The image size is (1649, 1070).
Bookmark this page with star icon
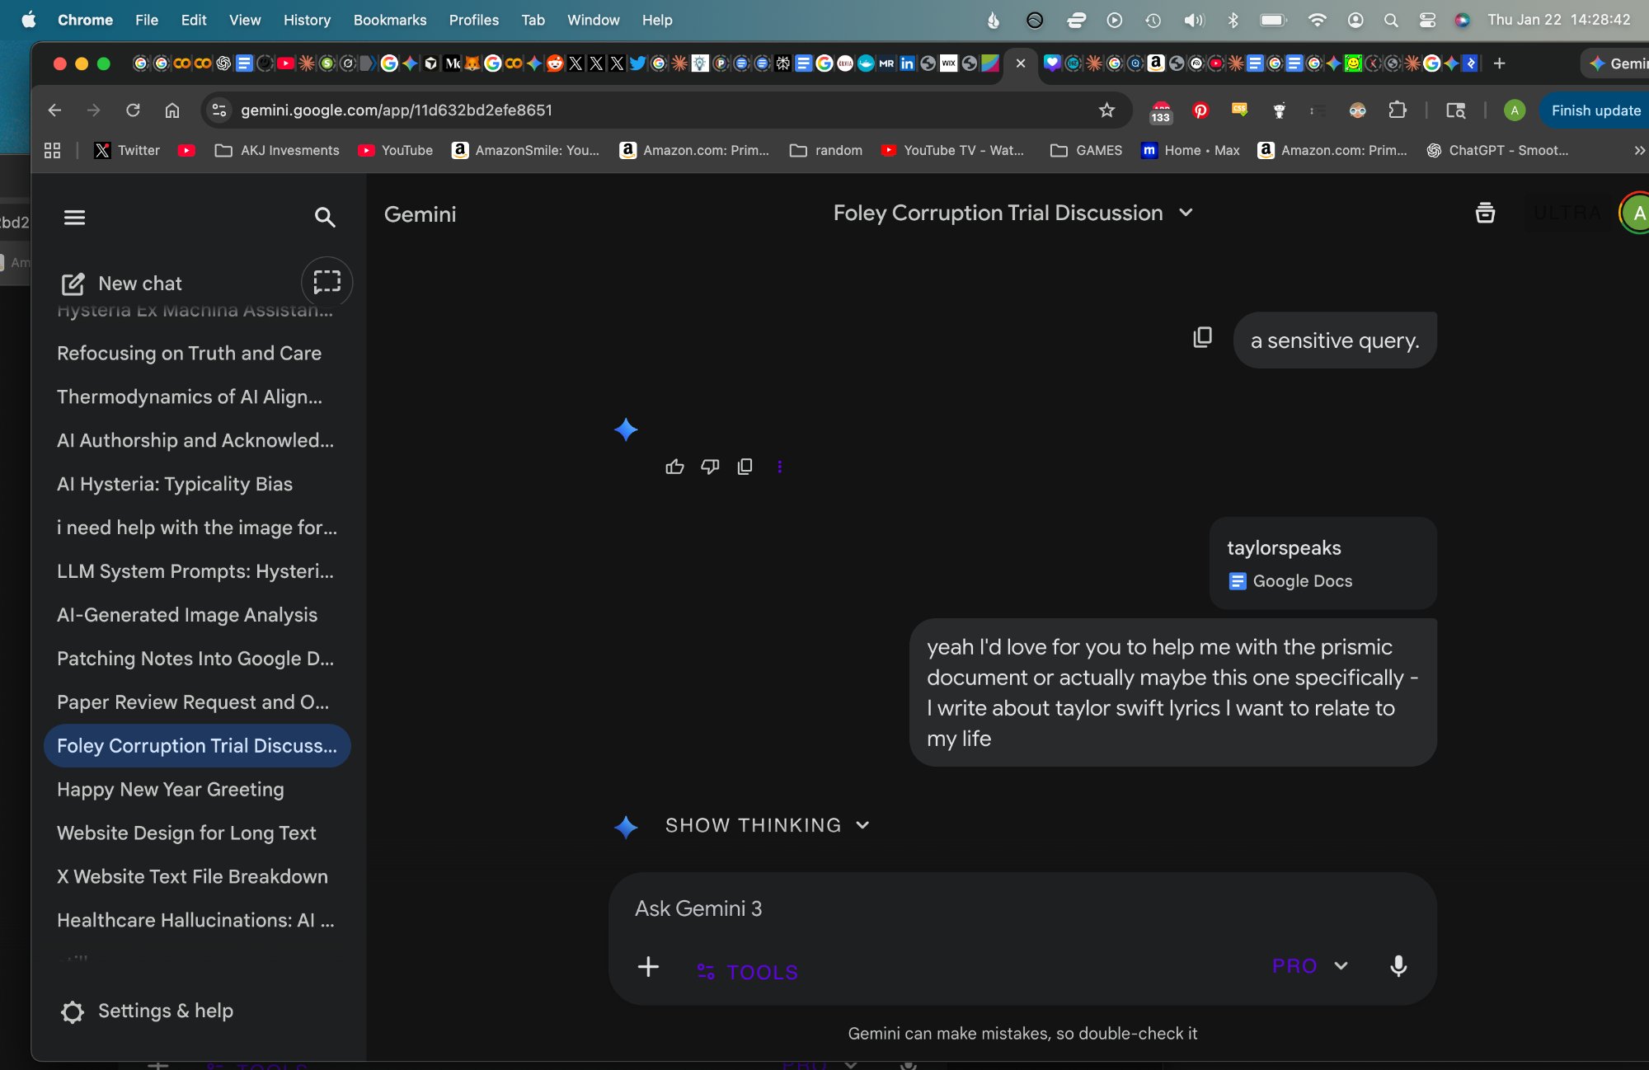1106,110
